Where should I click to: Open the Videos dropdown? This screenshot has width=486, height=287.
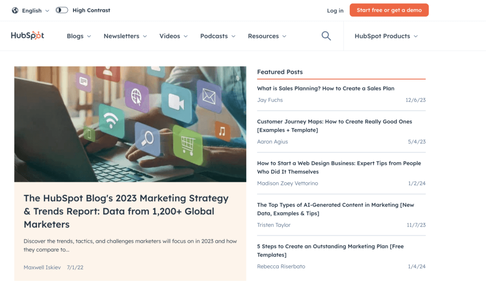click(173, 36)
